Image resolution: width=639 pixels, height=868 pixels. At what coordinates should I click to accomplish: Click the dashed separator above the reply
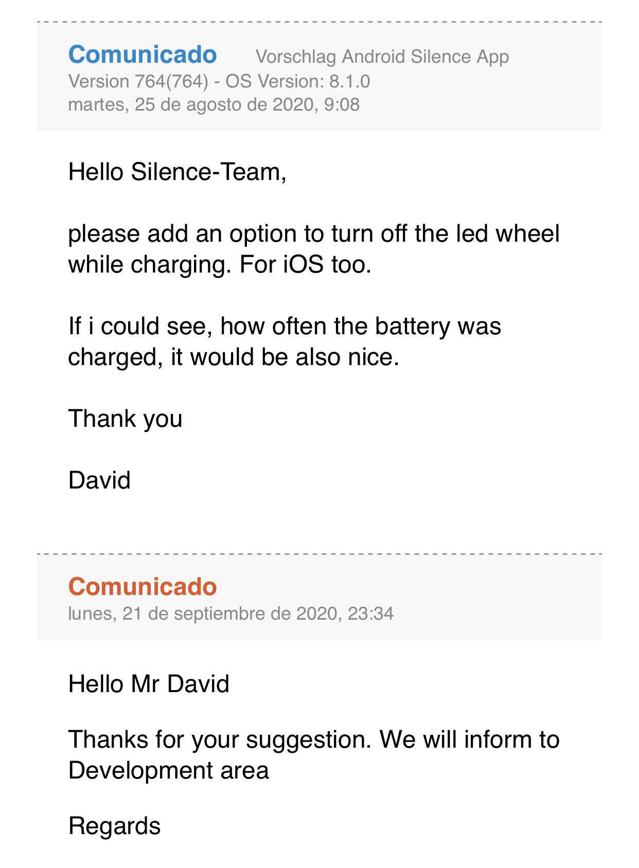point(319,554)
